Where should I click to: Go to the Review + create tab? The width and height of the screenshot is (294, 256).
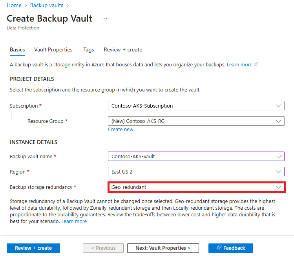[x=123, y=50]
